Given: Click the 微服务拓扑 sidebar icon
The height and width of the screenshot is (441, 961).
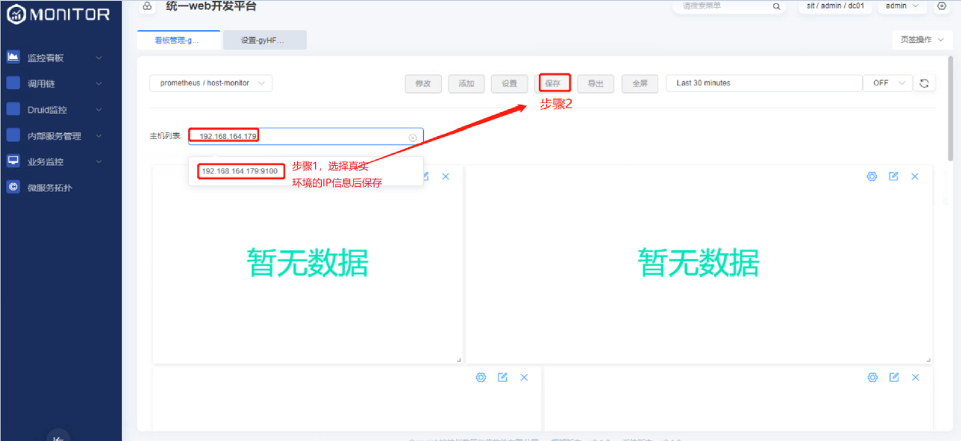Looking at the screenshot, I should [x=13, y=187].
